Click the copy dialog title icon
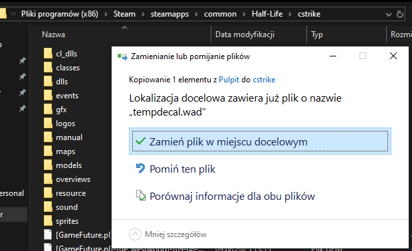412x251 pixels. point(122,56)
